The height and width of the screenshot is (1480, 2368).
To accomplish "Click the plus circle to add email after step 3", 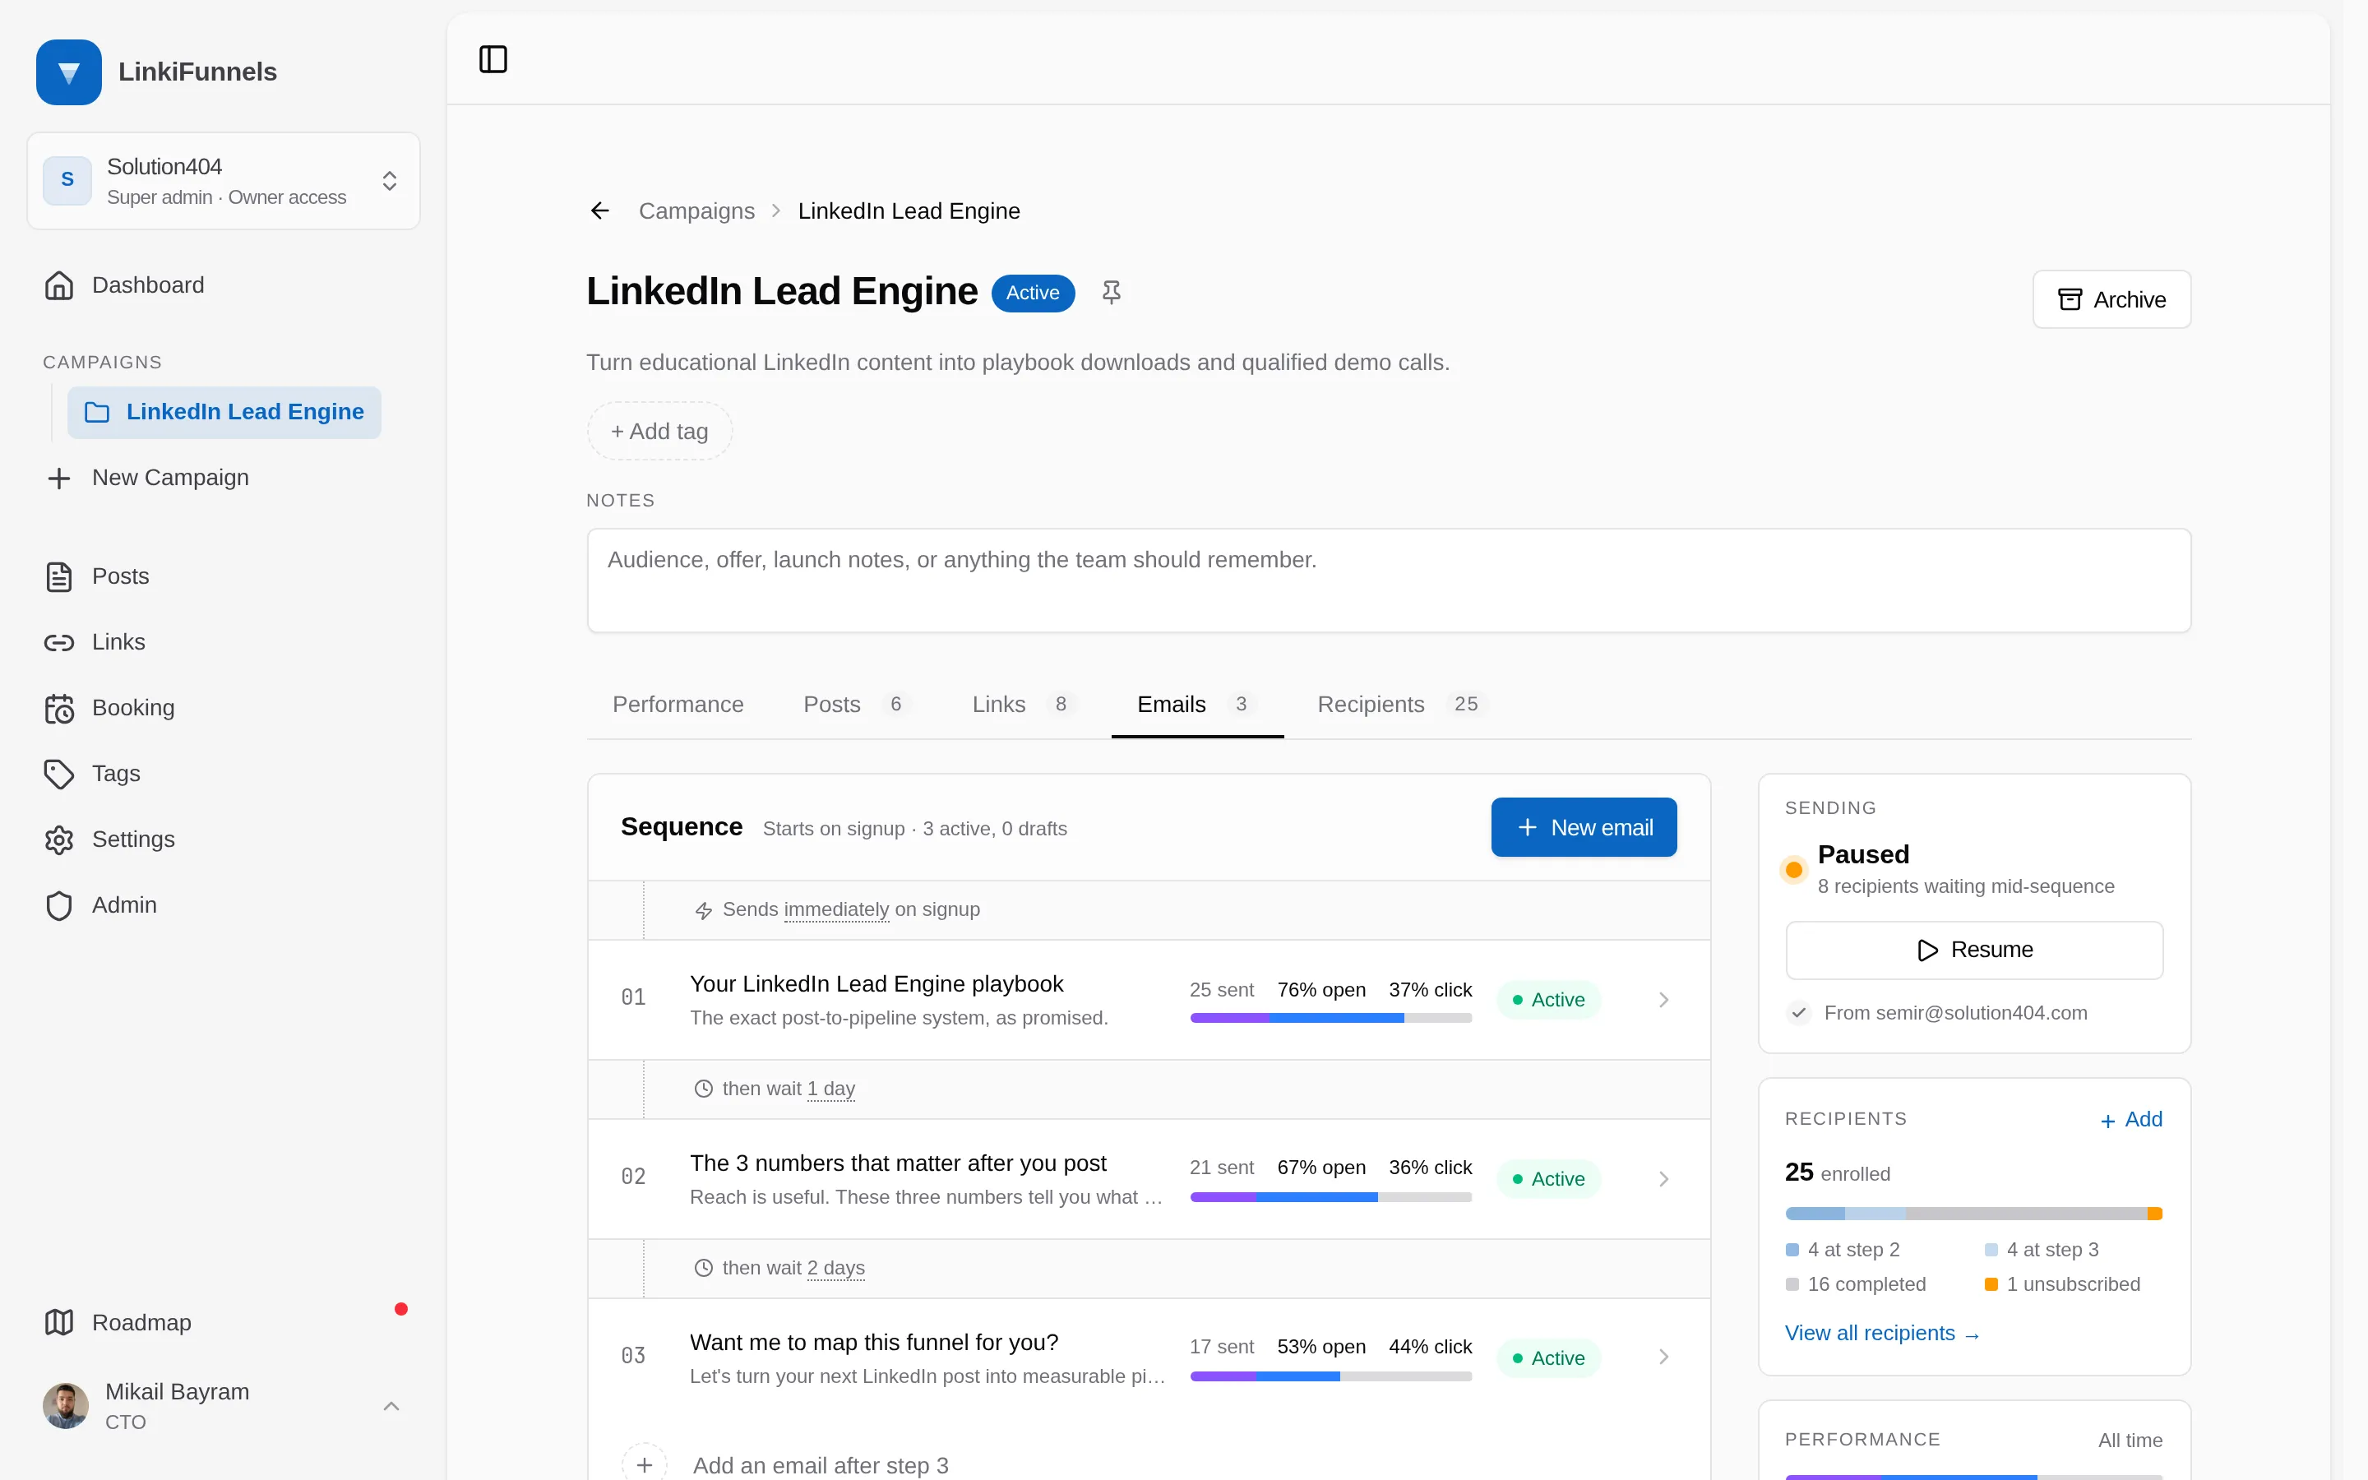I will coord(645,1464).
